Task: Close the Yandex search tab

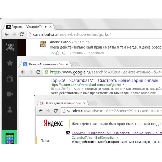Action: pos(84,103)
